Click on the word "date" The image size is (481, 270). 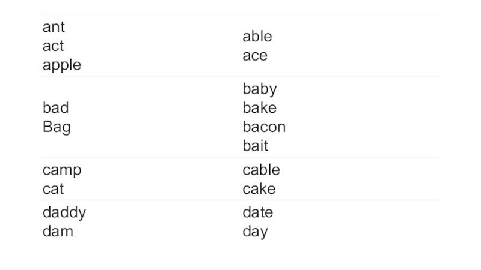[x=257, y=212]
